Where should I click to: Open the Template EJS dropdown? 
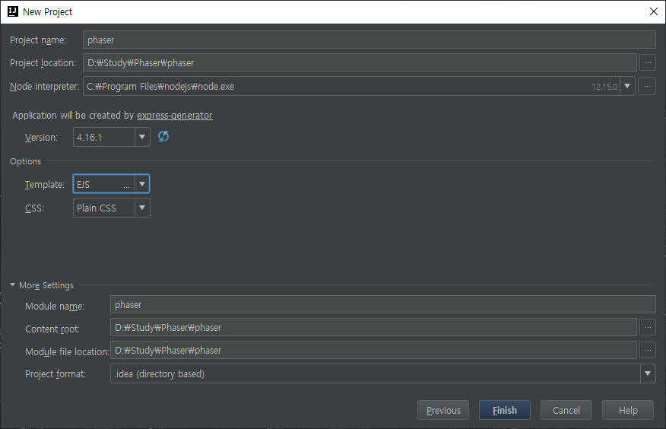pyautogui.click(x=142, y=184)
